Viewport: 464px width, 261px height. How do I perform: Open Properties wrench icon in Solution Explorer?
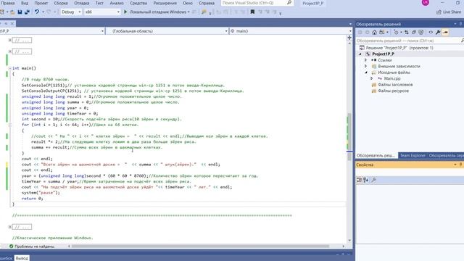(x=438, y=32)
